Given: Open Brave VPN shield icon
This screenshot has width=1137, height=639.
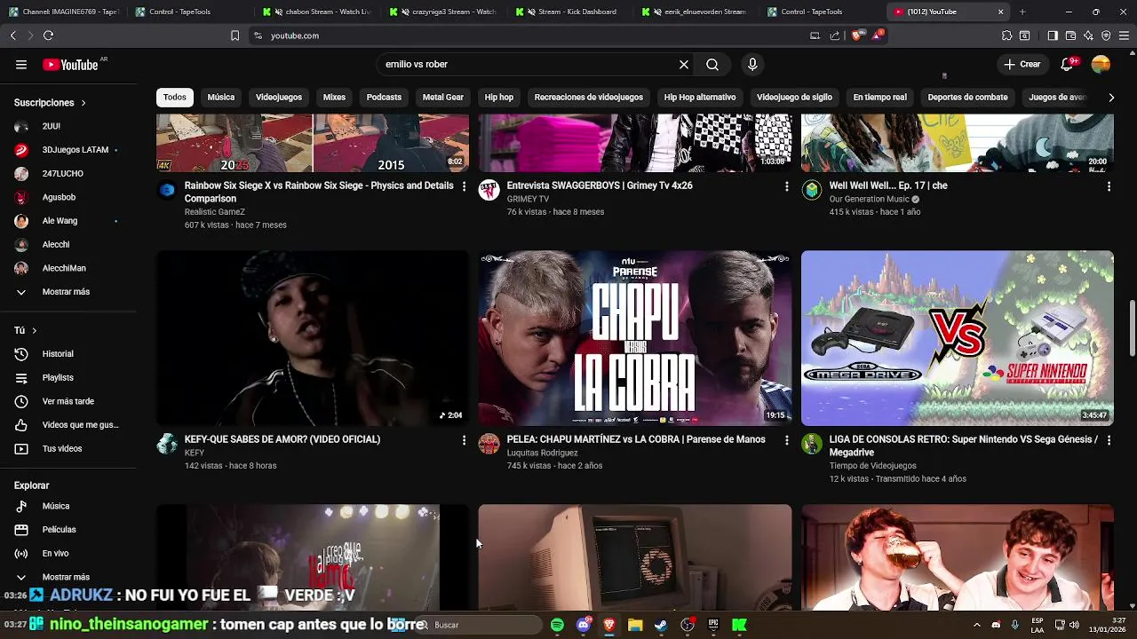Looking at the screenshot, I should pos(1106,35).
